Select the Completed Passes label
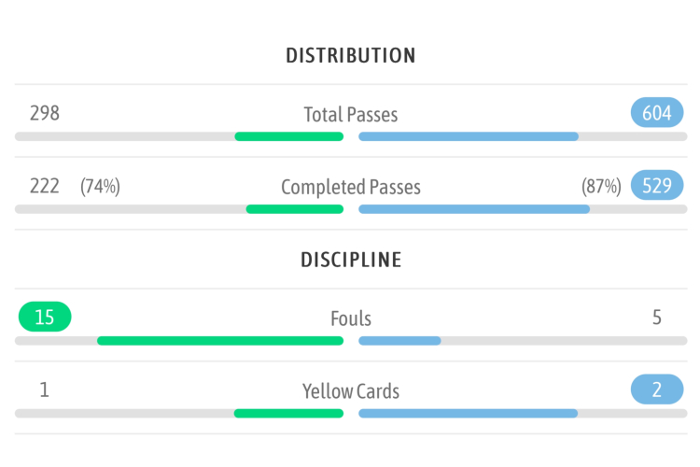Screen dimensions: 700x467 pos(350,187)
